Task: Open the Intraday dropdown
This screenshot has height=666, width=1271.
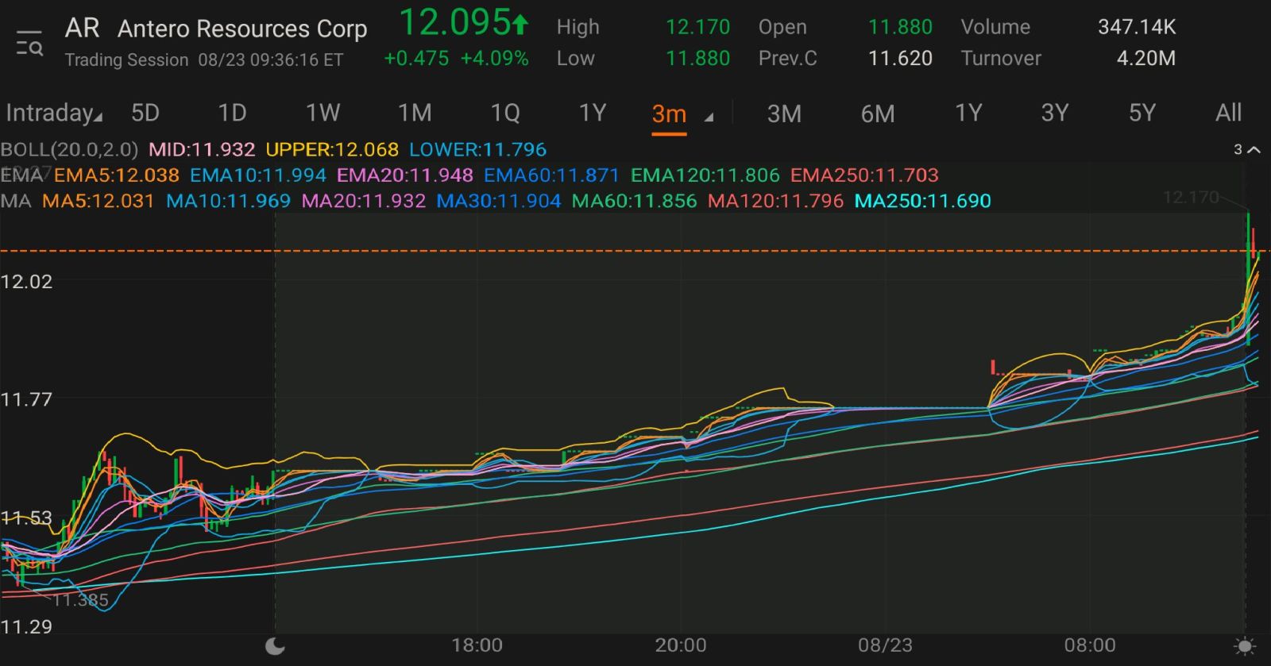Action: pyautogui.click(x=54, y=113)
